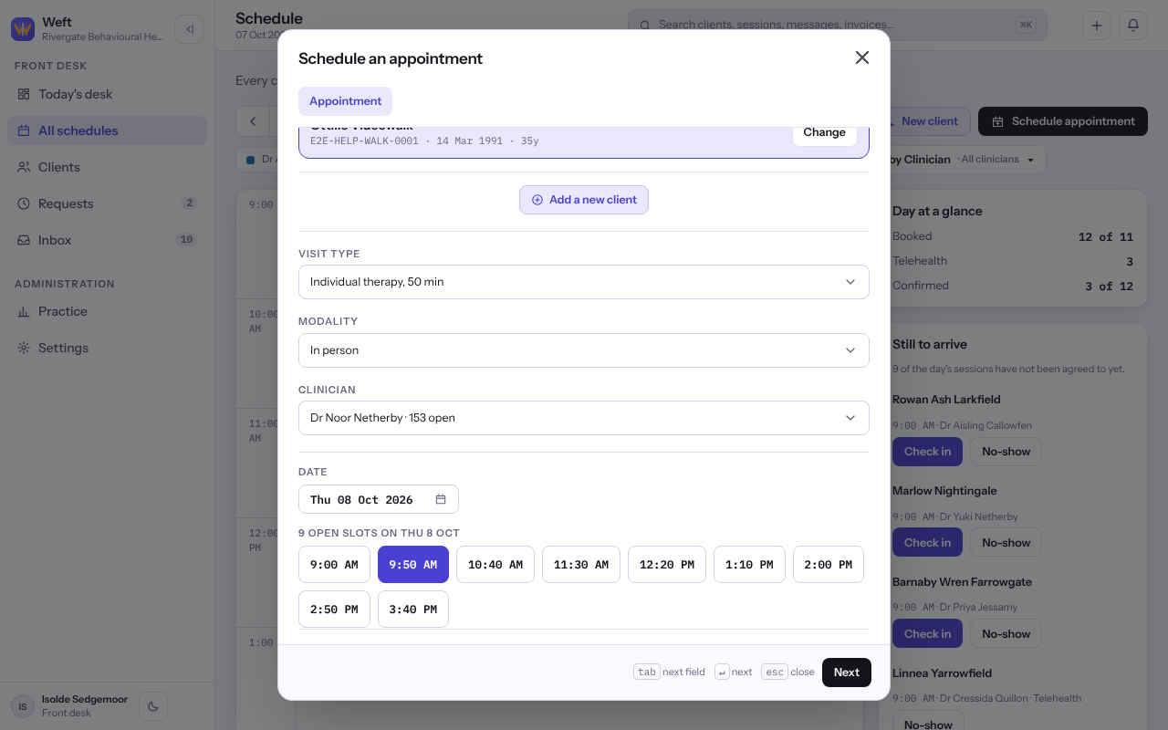The width and height of the screenshot is (1168, 730).
Task: Open Settings in sidebar
Action: point(108,348)
